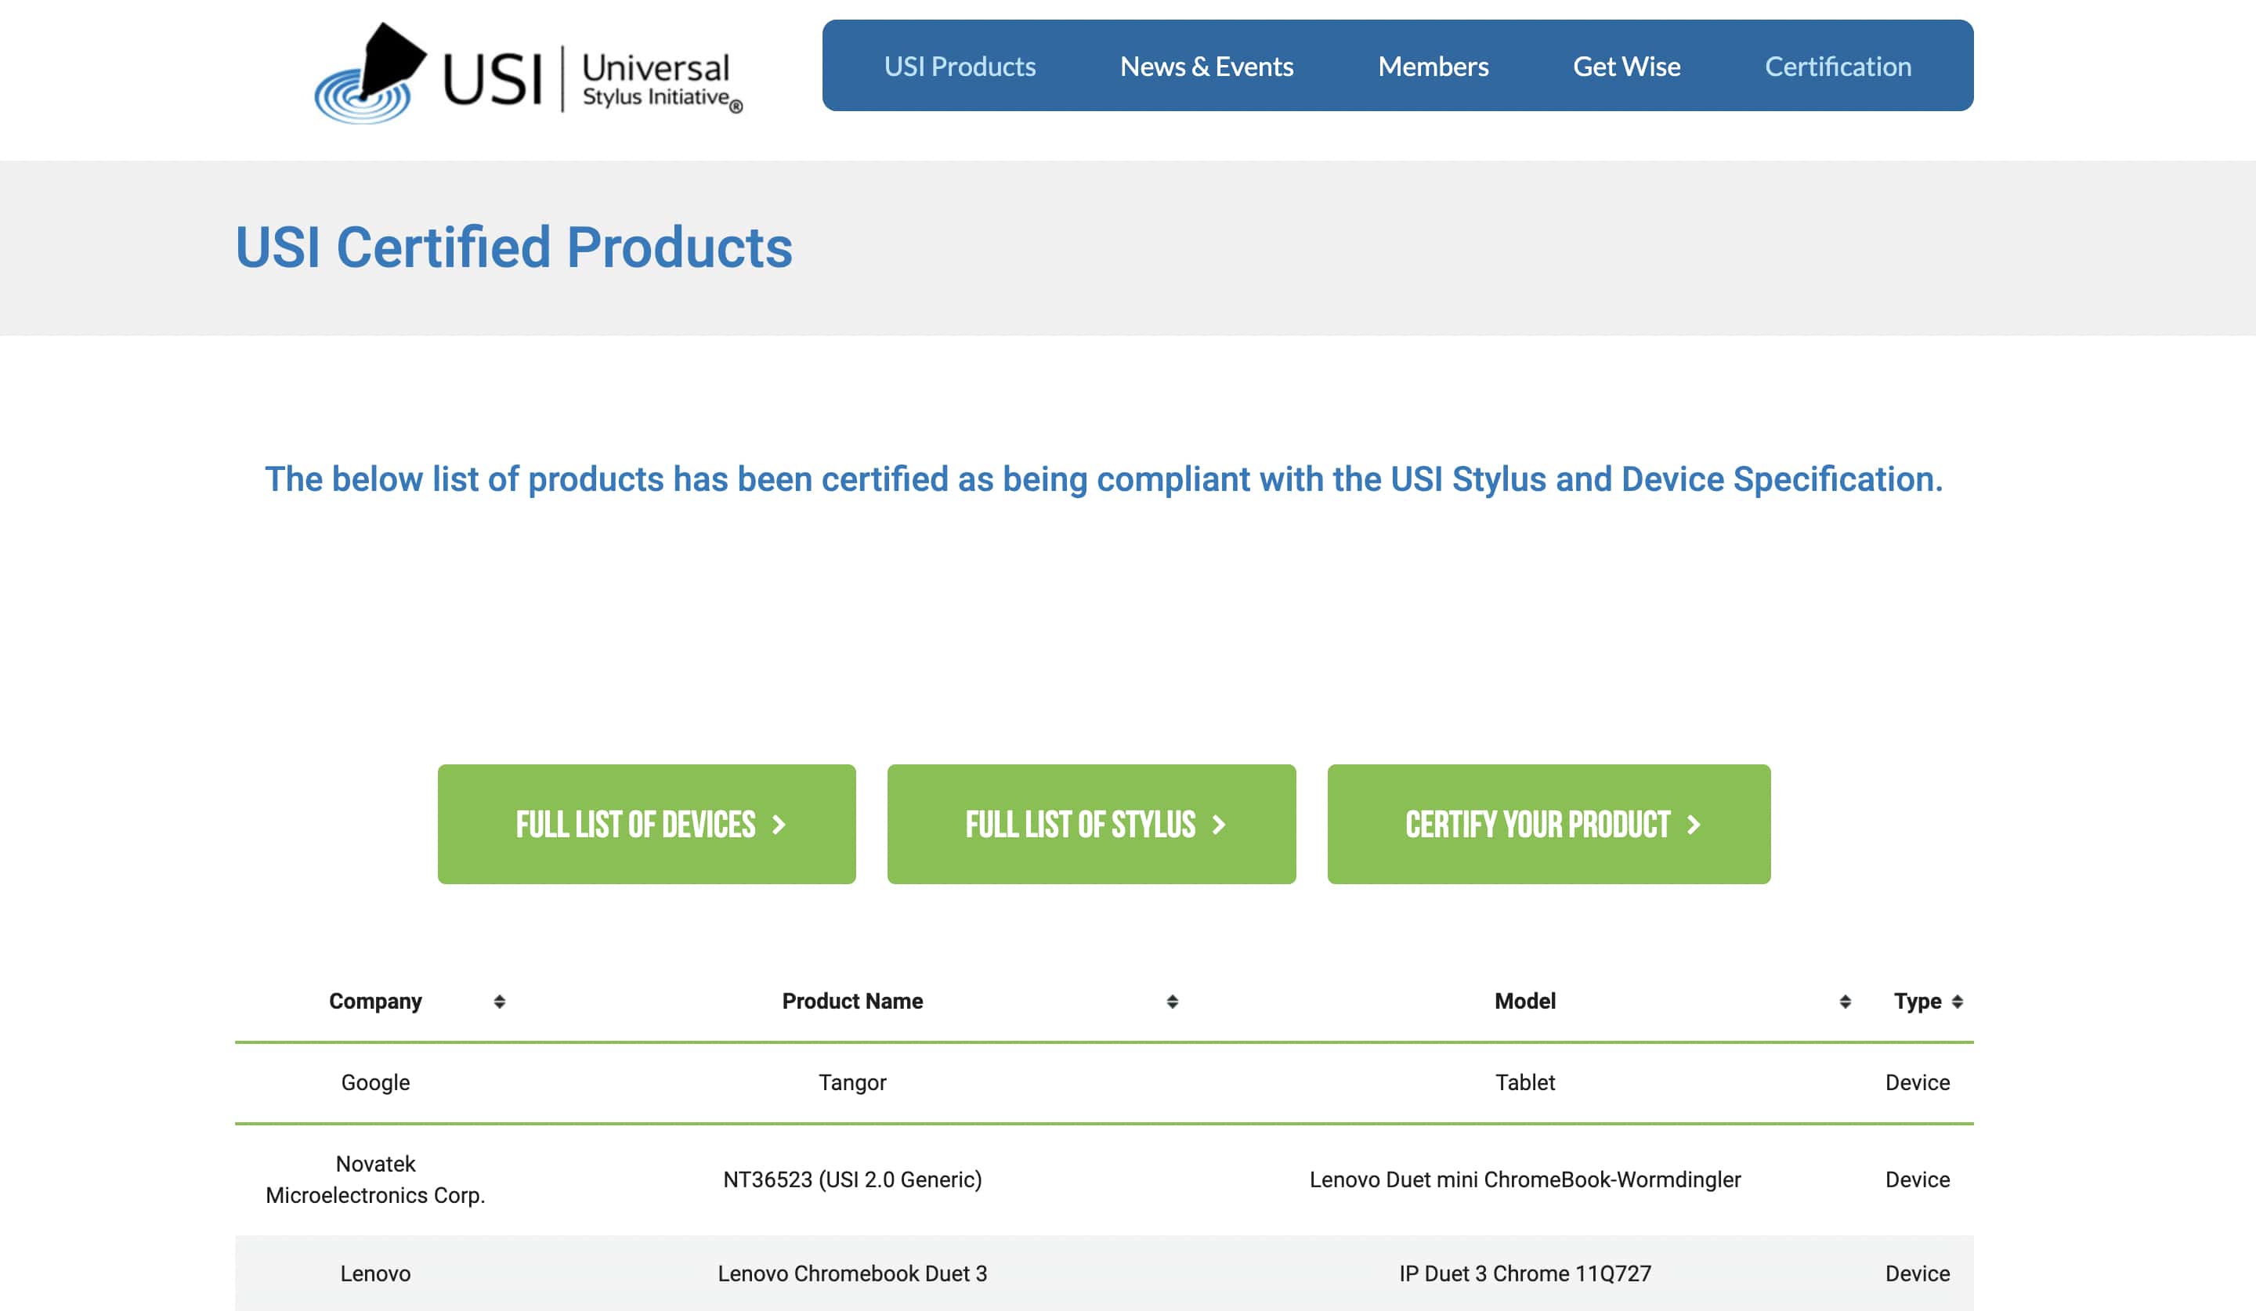Open the USI Products menu

[x=960, y=67]
